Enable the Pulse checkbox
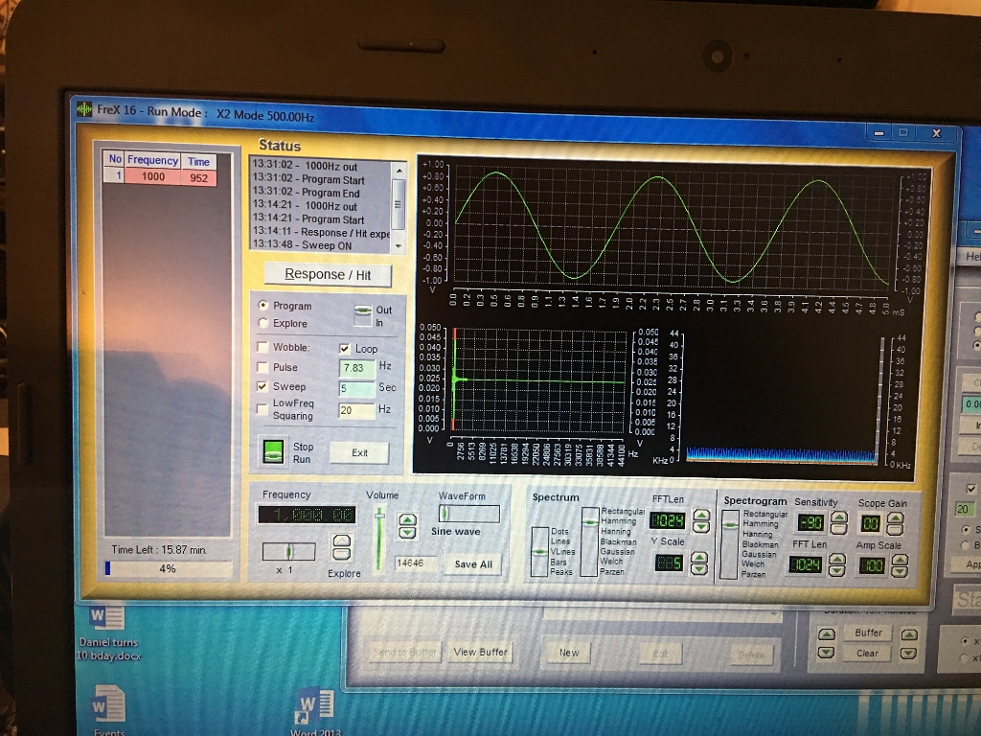This screenshot has height=736, width=981. click(x=262, y=367)
